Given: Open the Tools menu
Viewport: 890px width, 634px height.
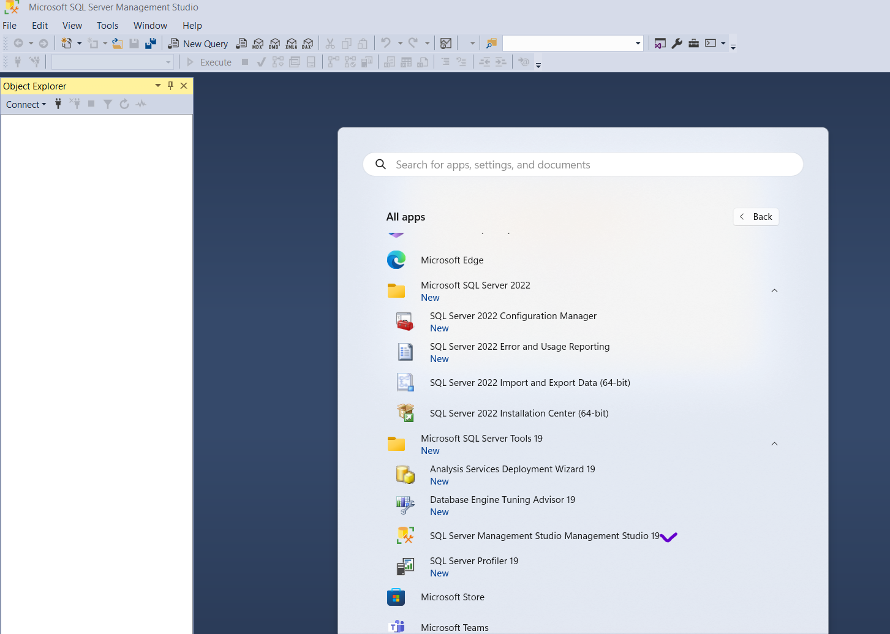Looking at the screenshot, I should (107, 26).
